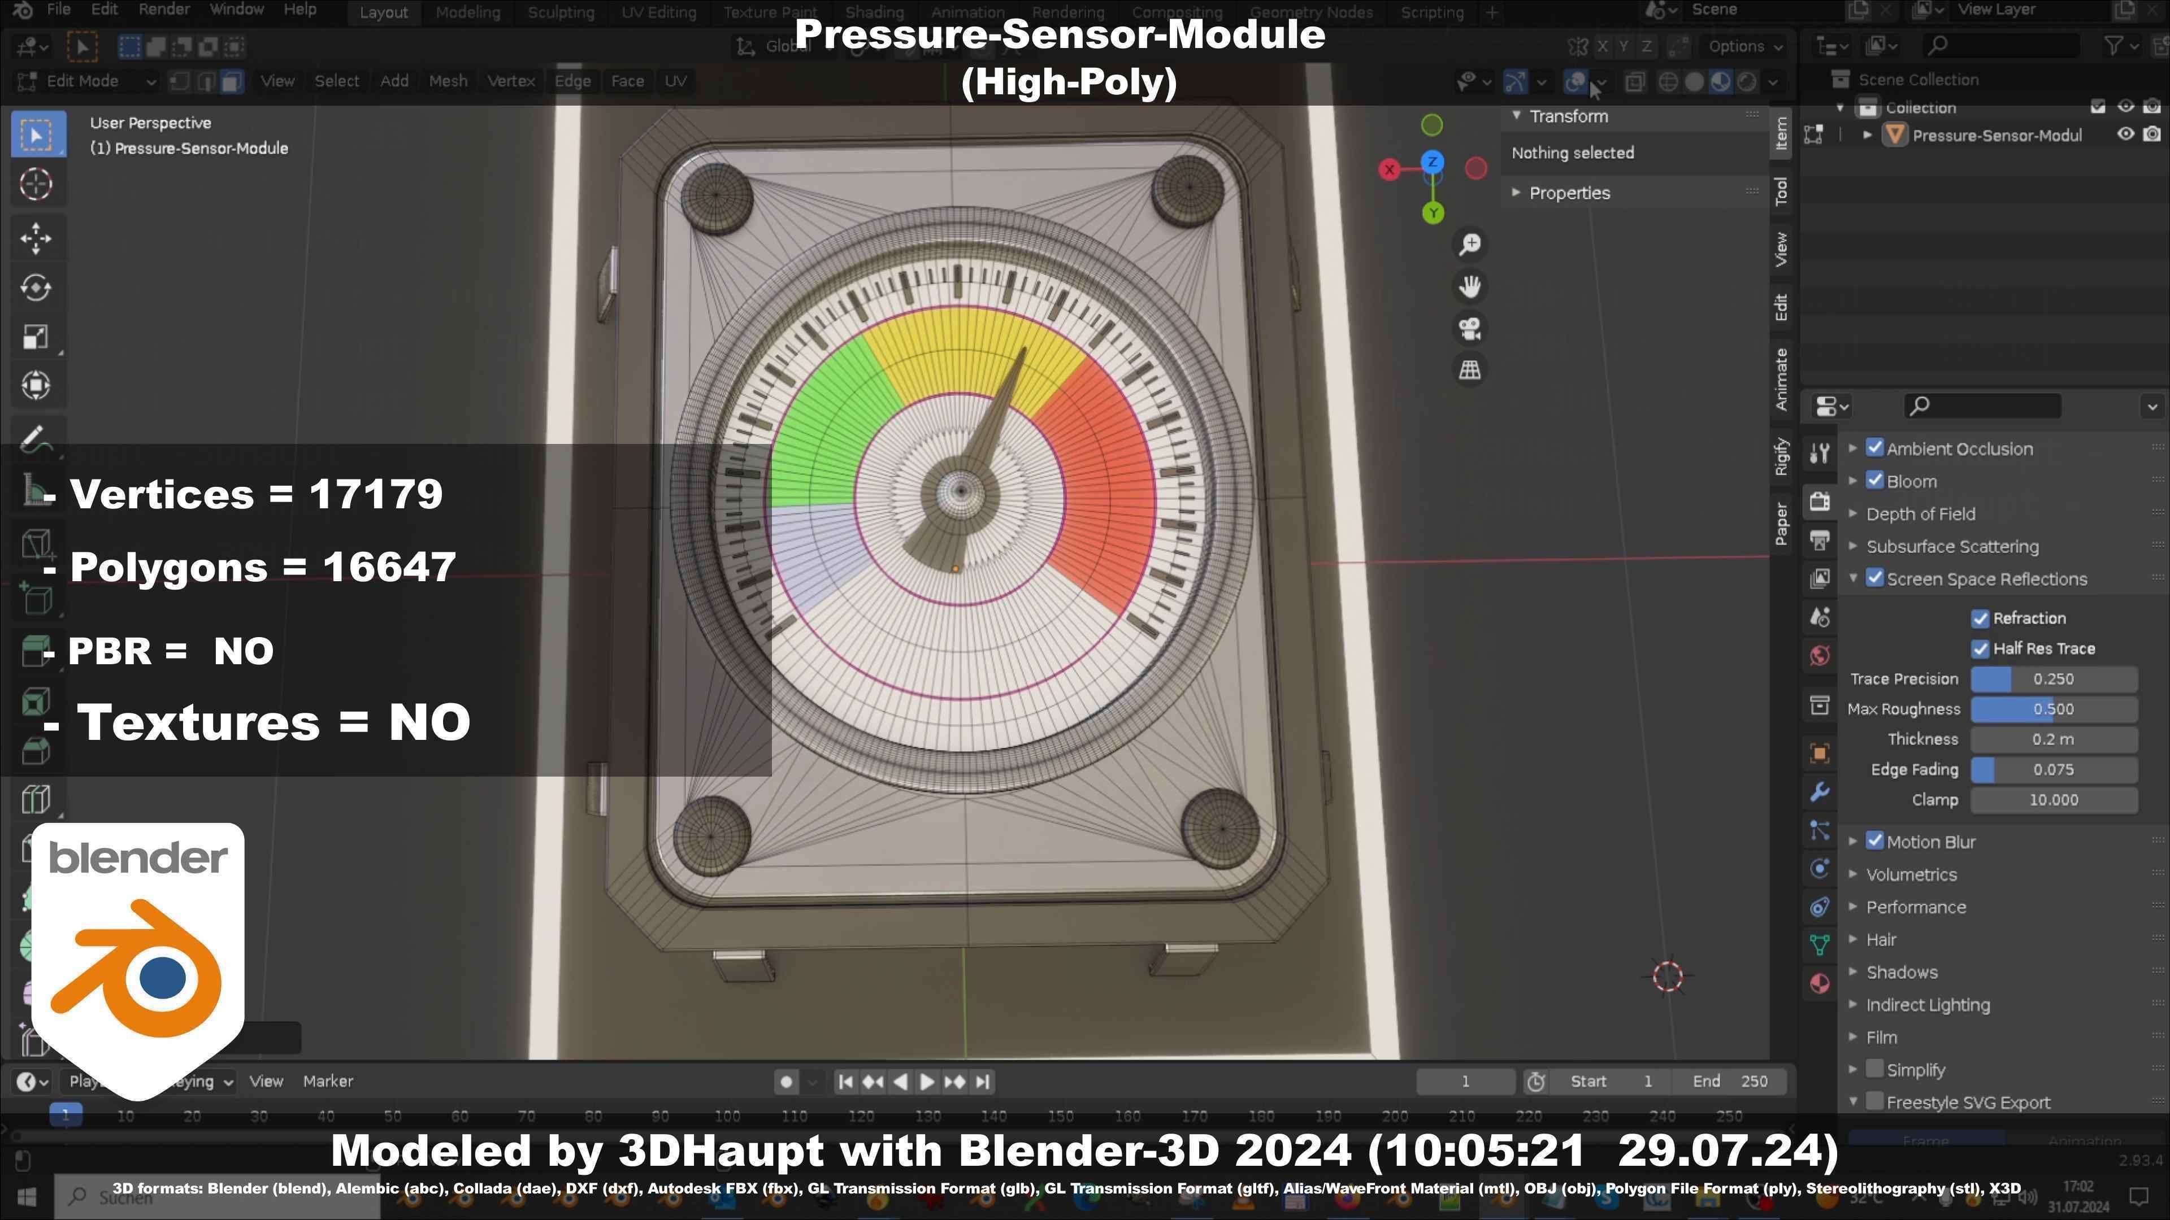This screenshot has height=1220, width=2170.
Task: Open the Edit Mode dropdown
Action: click(87, 82)
